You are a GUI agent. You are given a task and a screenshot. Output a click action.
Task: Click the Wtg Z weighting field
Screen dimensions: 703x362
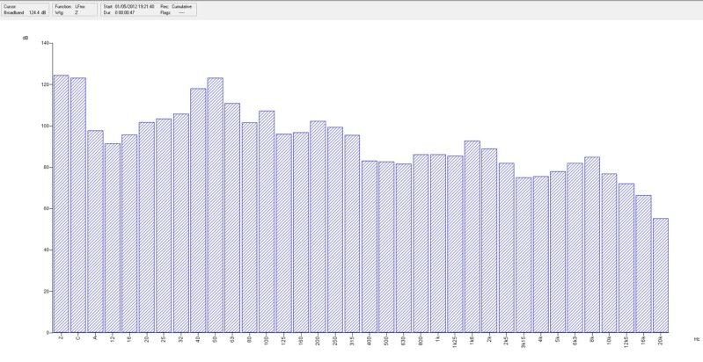click(66, 12)
